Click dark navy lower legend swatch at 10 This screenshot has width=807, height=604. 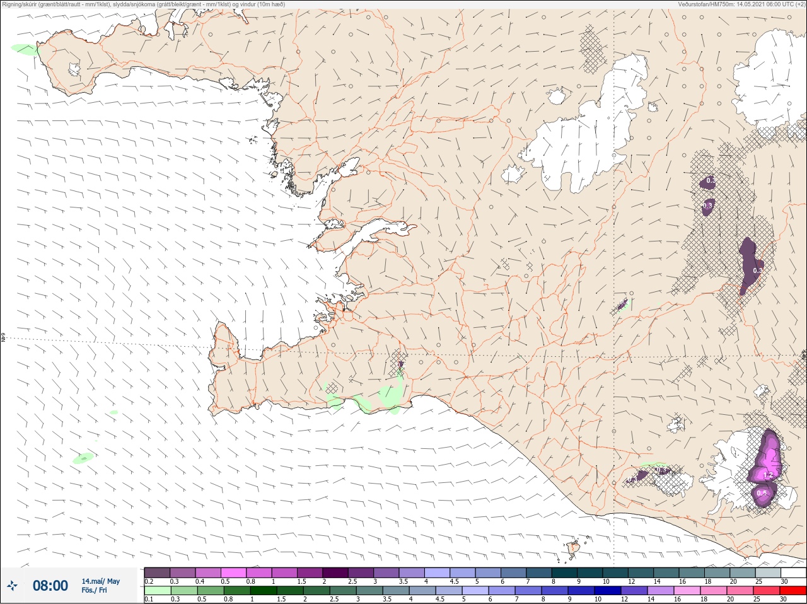tap(608, 591)
